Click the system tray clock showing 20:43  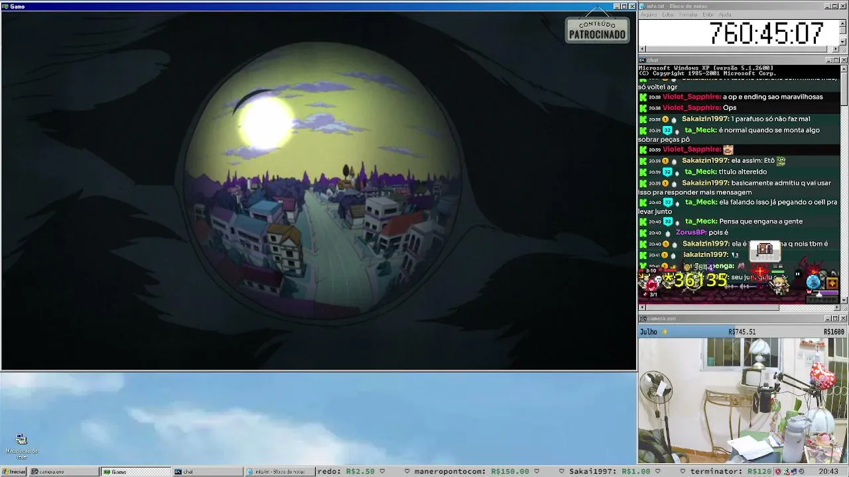coord(828,472)
